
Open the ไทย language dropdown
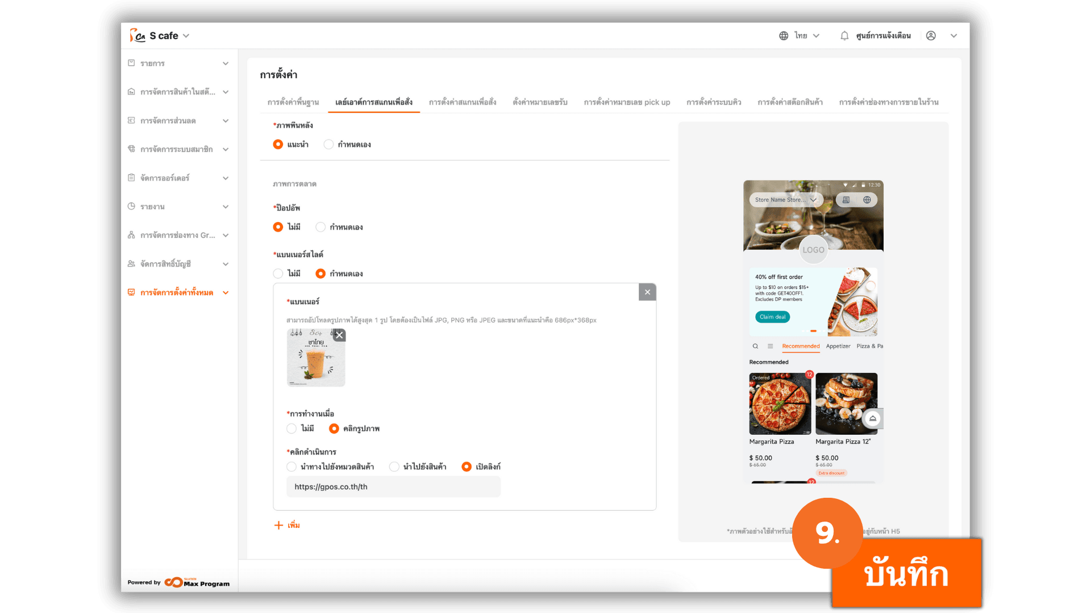(807, 36)
